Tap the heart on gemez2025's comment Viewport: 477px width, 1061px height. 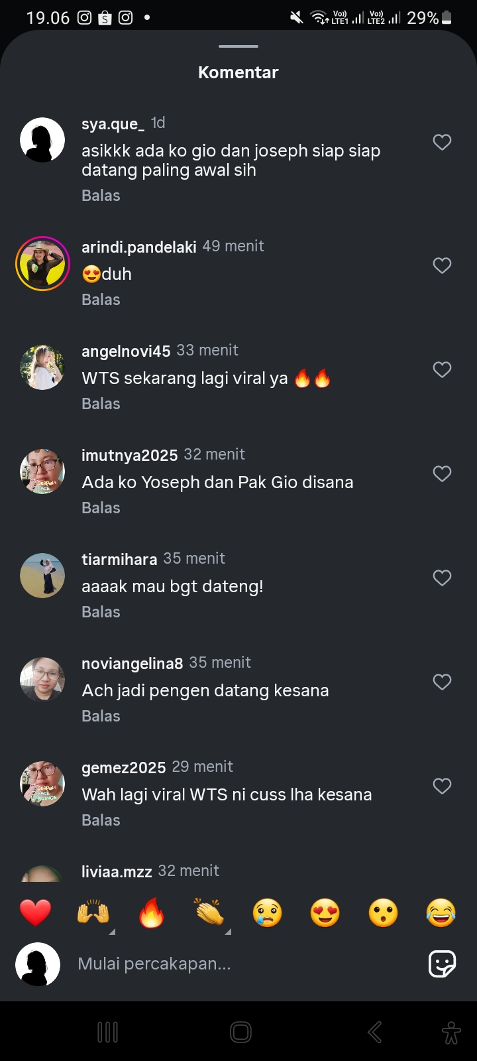442,786
